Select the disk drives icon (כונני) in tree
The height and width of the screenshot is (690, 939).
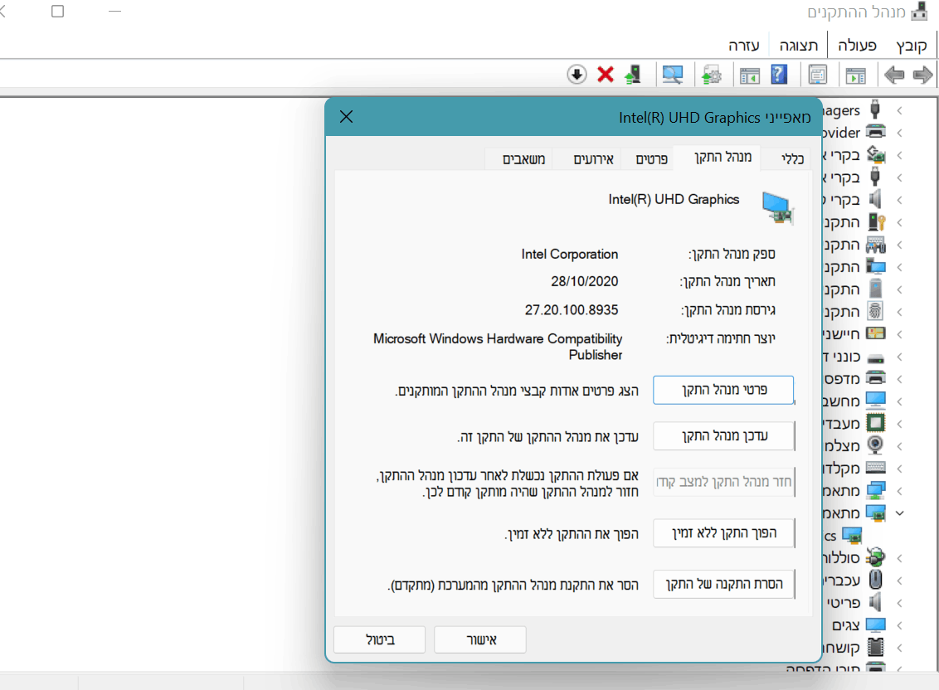coord(875,358)
